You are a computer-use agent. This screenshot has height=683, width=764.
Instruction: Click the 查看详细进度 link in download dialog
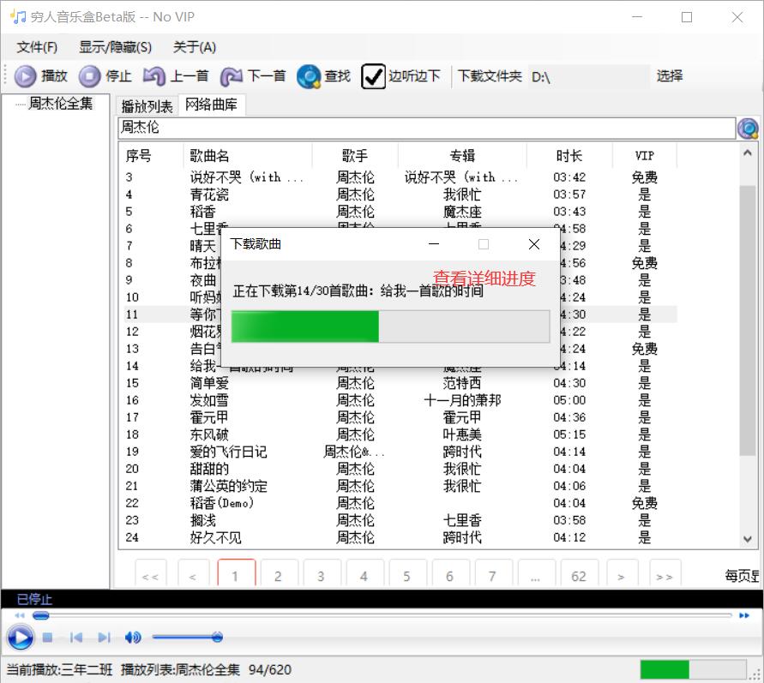pyautogui.click(x=484, y=279)
